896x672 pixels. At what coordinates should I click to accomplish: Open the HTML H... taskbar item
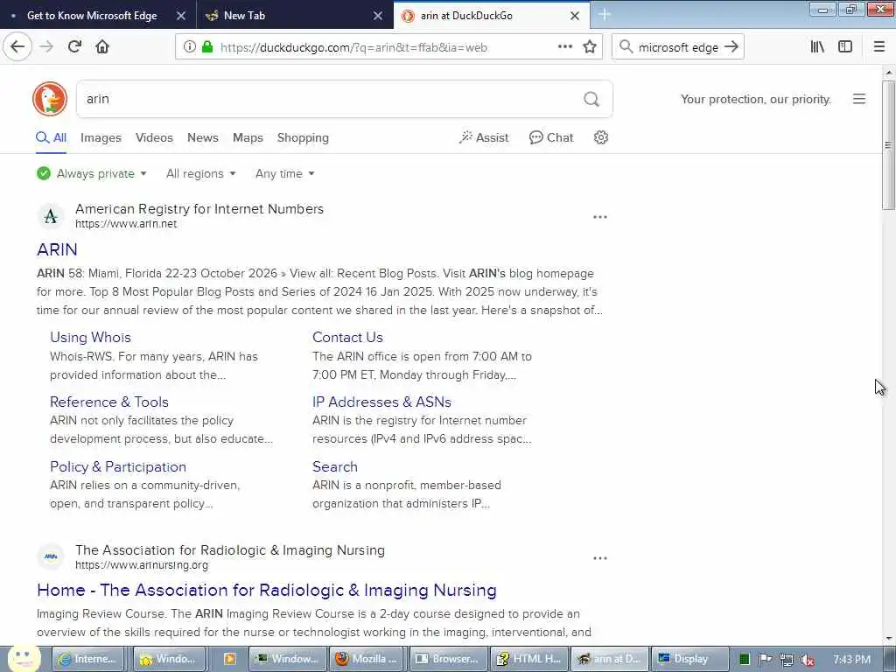coord(529,660)
